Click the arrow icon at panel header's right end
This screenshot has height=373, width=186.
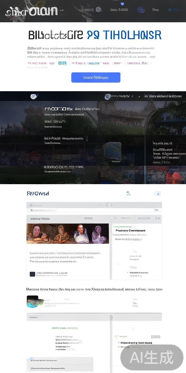pos(156,218)
